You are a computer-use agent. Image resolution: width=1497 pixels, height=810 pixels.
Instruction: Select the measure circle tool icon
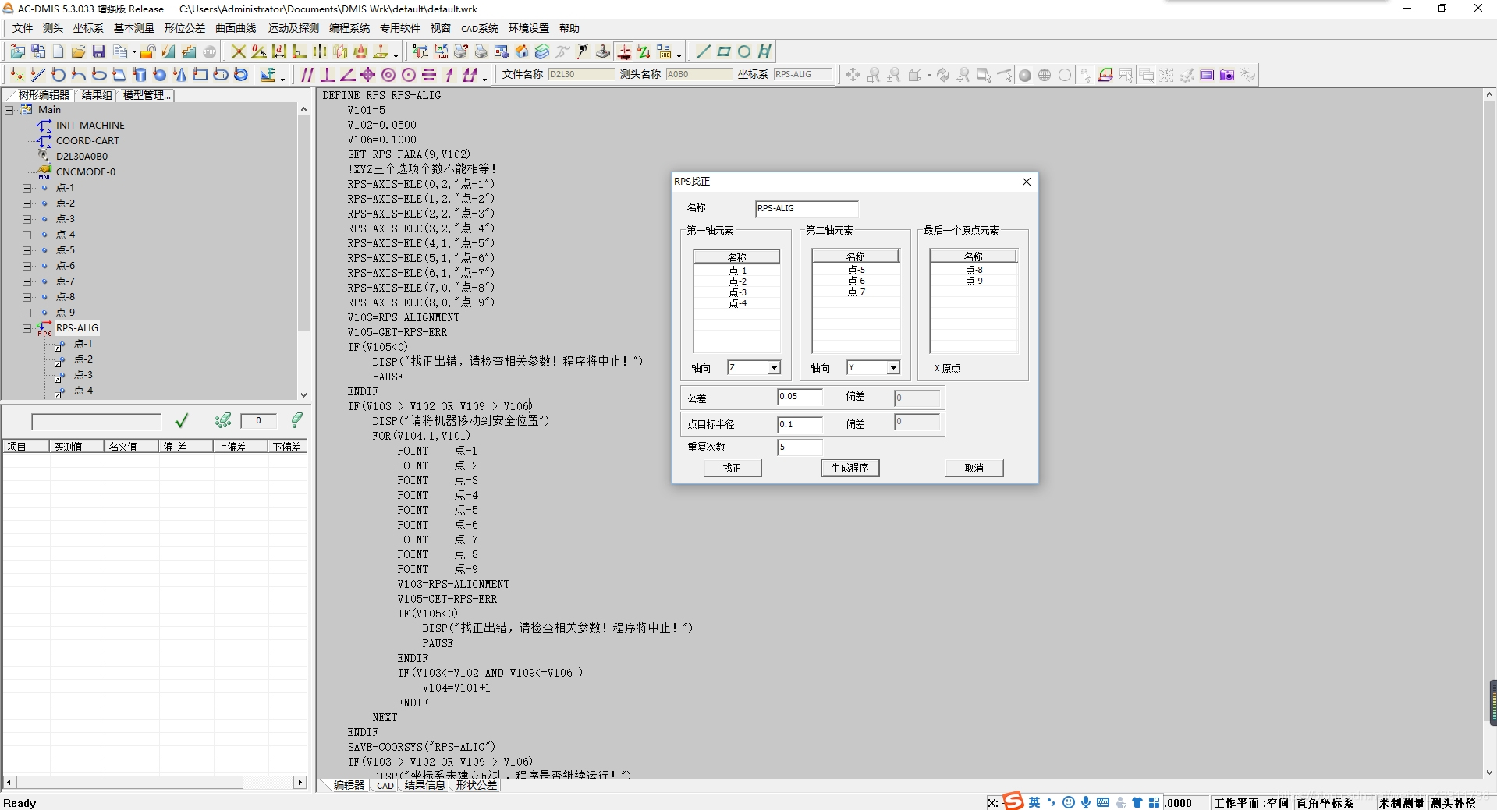coord(59,75)
